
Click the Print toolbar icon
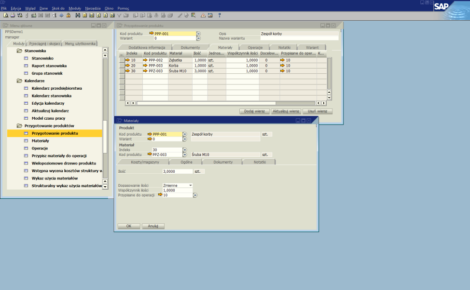click(x=13, y=15)
